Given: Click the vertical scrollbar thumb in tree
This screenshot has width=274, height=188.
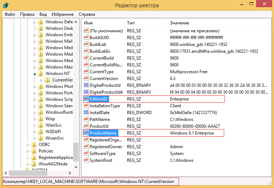Looking at the screenshot, I should (x=76, y=152).
